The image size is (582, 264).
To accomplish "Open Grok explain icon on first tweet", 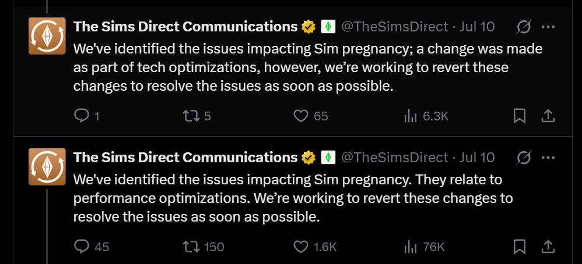I will pyautogui.click(x=523, y=27).
